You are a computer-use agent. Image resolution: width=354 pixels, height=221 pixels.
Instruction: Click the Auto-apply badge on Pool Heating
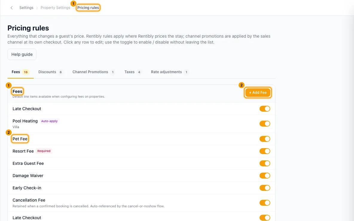pyautogui.click(x=49, y=121)
